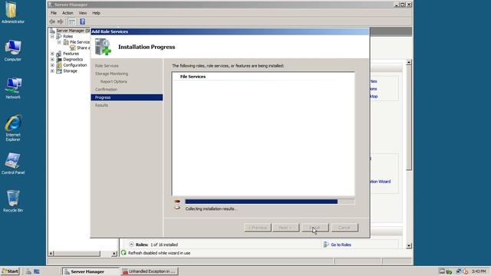Screen dimensions: 491x276
Task: Select Features in the tree
Action: (x=71, y=54)
